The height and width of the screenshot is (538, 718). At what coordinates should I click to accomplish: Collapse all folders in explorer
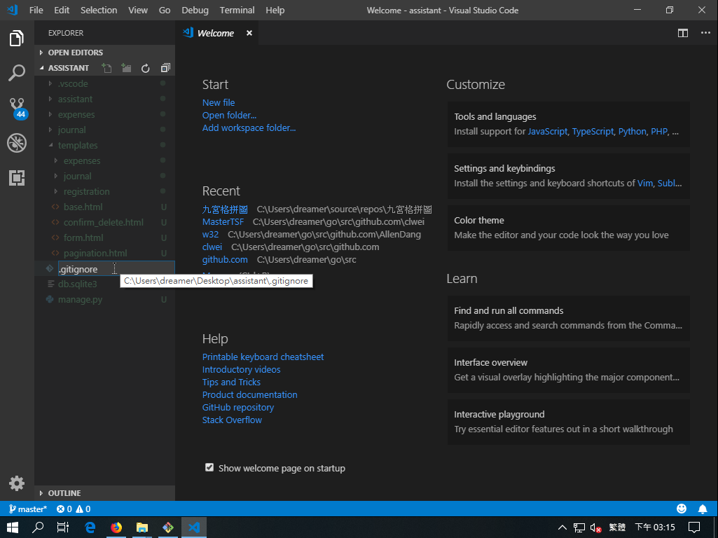pyautogui.click(x=165, y=68)
